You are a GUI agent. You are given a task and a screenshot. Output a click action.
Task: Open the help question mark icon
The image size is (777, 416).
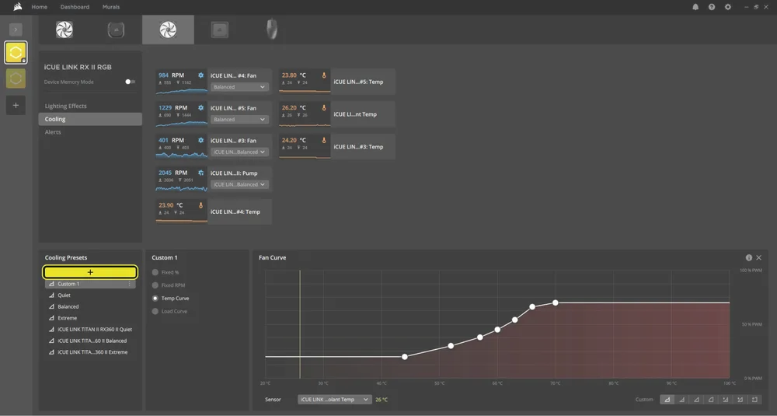(x=712, y=7)
